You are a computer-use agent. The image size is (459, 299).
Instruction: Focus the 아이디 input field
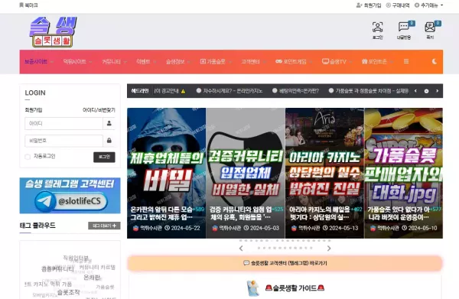tap(63, 123)
